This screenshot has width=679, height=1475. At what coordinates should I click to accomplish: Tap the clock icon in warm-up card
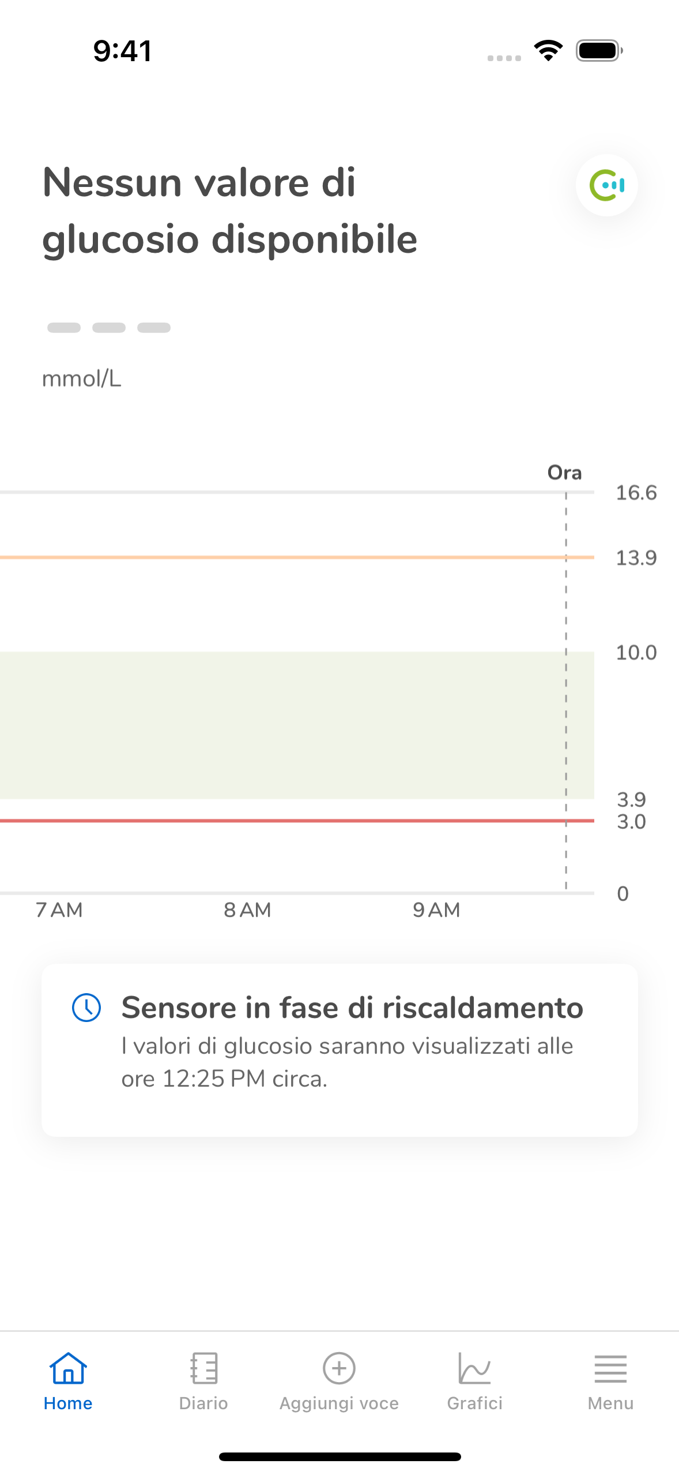click(x=86, y=1008)
